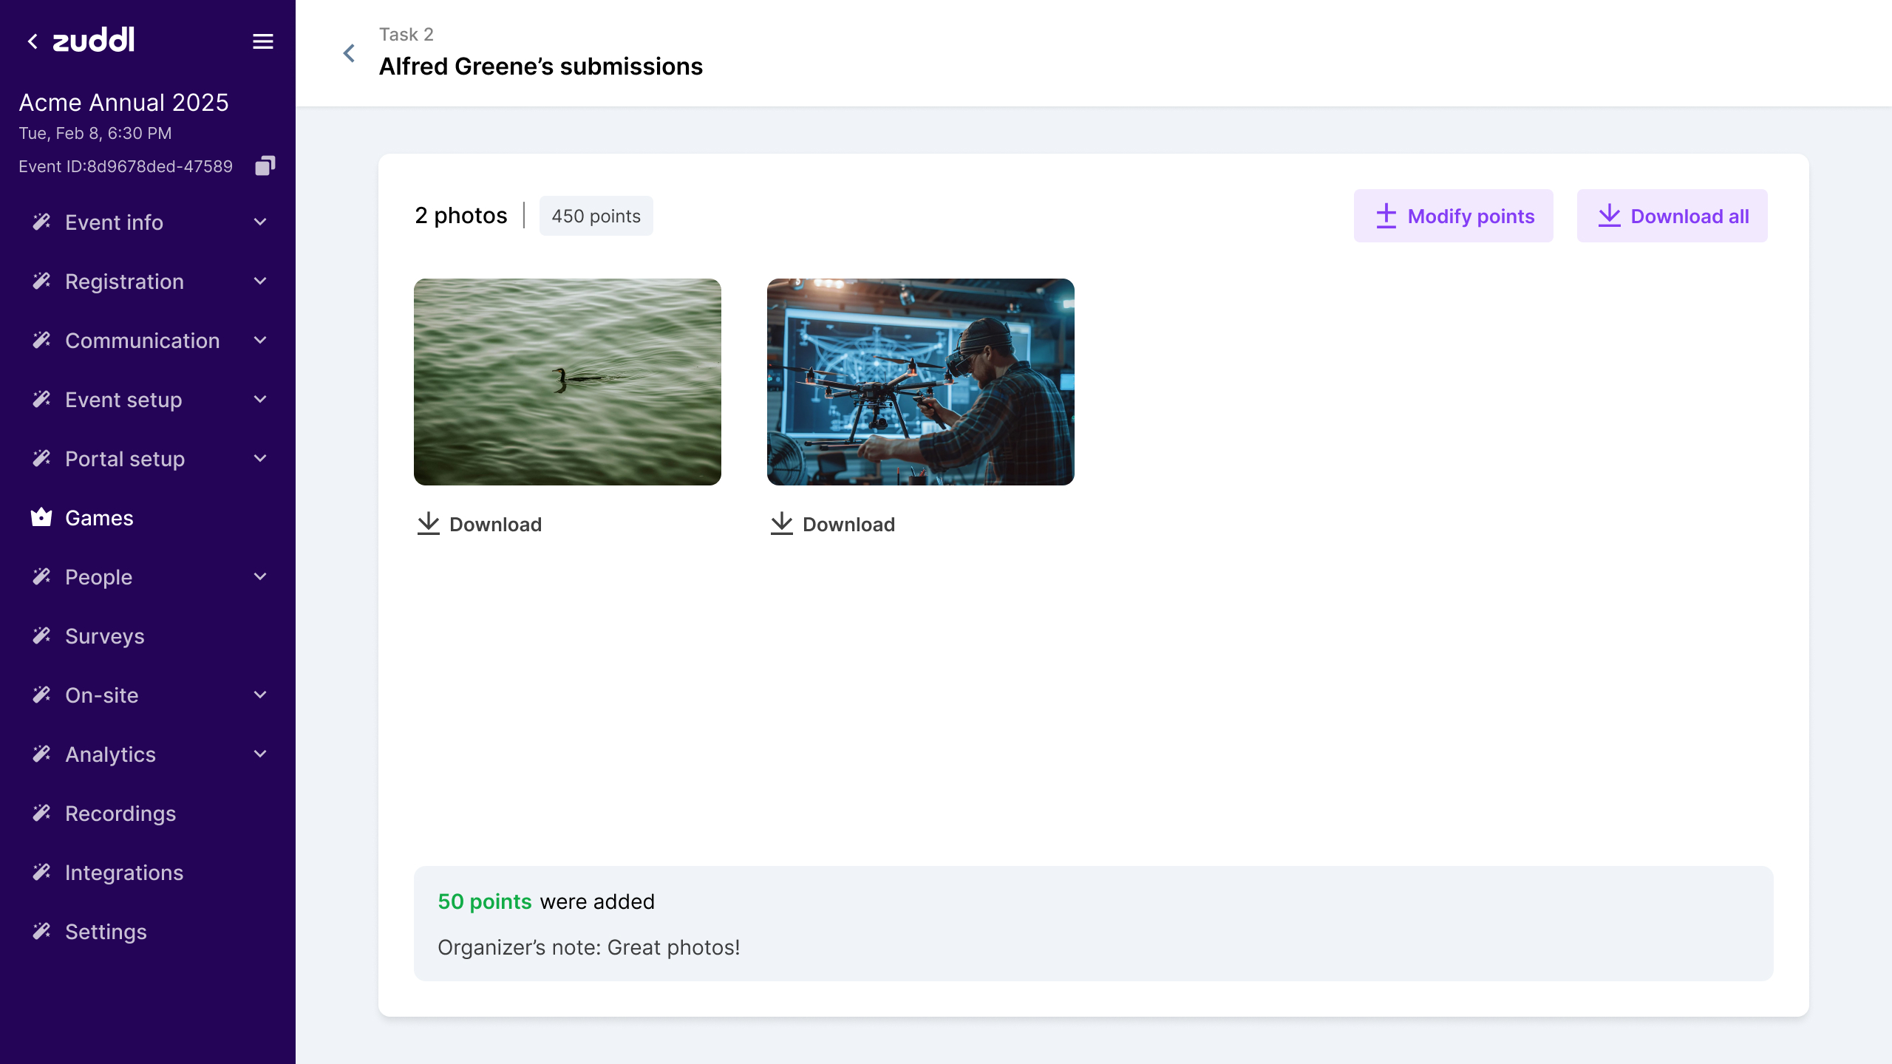
Task: Click the wand icon beside Recordings
Action: pos(41,813)
